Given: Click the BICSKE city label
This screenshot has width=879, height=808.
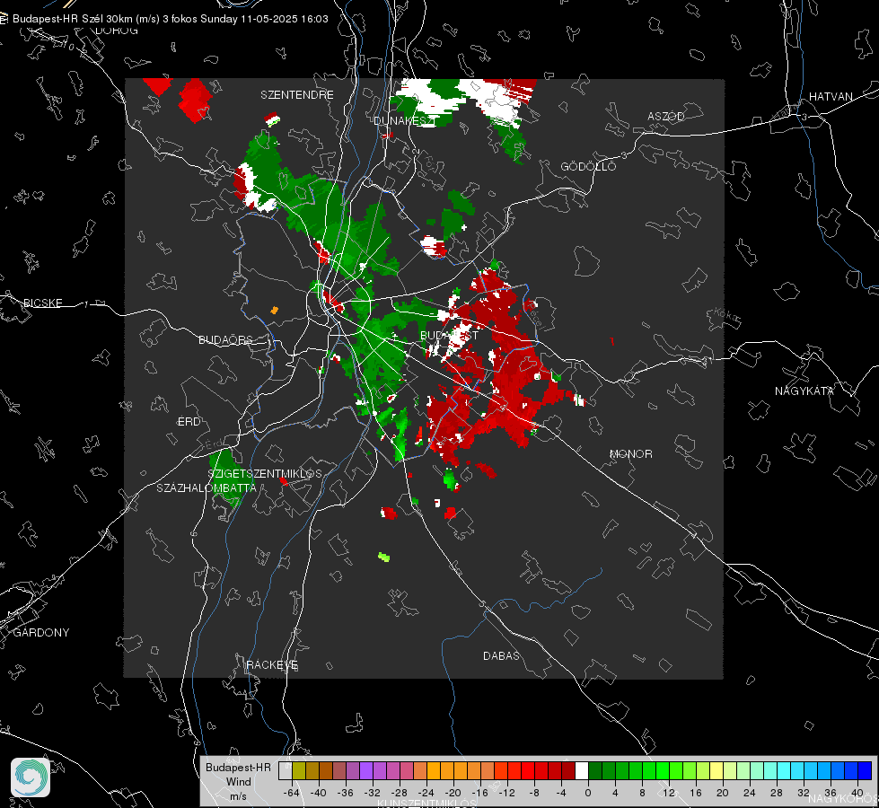Looking at the screenshot, I should click(42, 303).
